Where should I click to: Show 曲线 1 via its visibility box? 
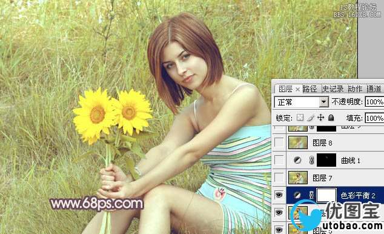(279, 160)
